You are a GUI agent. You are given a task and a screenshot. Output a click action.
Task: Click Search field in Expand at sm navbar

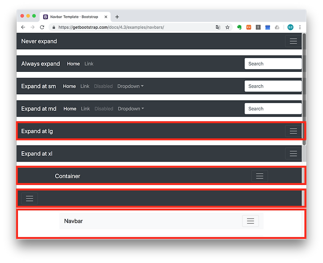point(273,86)
